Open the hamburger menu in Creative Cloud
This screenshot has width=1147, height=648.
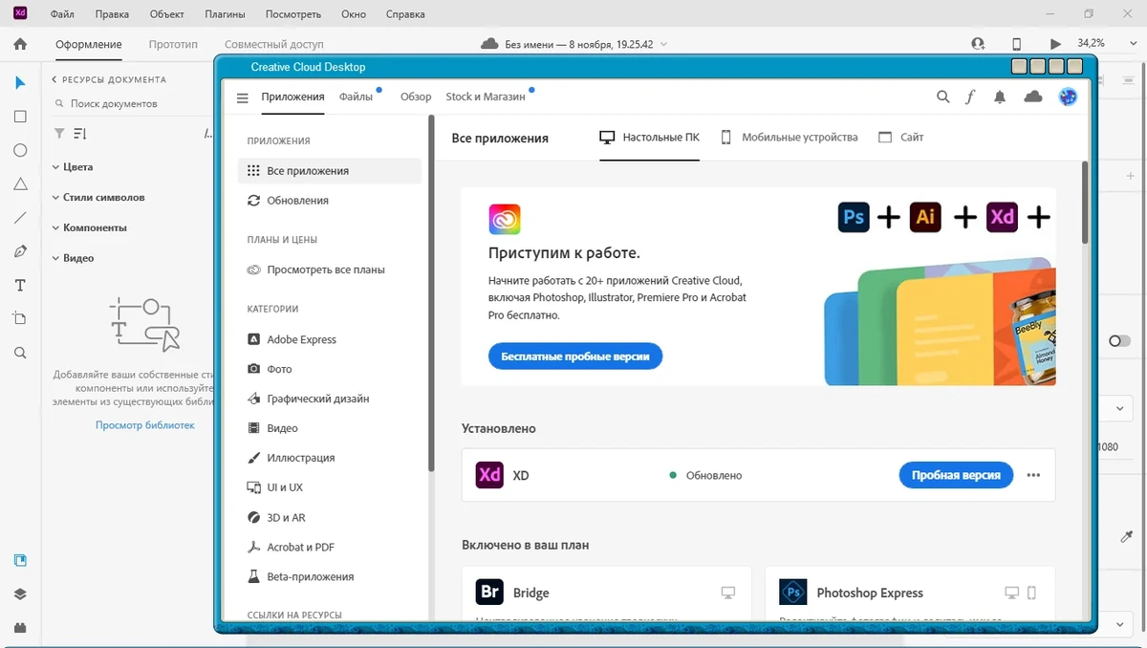[x=242, y=97]
